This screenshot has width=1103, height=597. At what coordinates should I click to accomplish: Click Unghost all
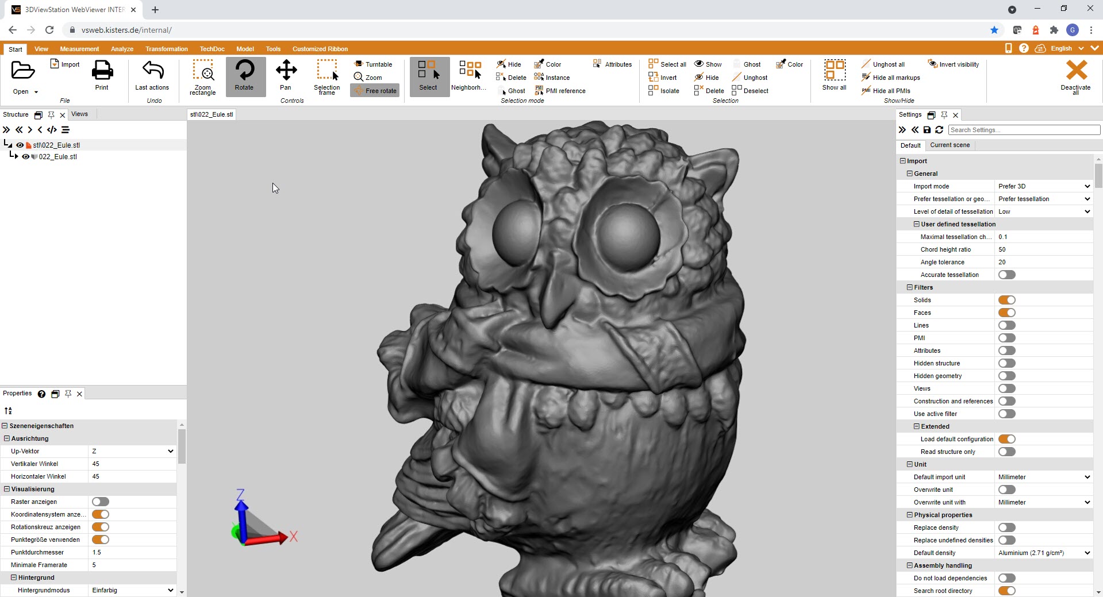(x=883, y=64)
